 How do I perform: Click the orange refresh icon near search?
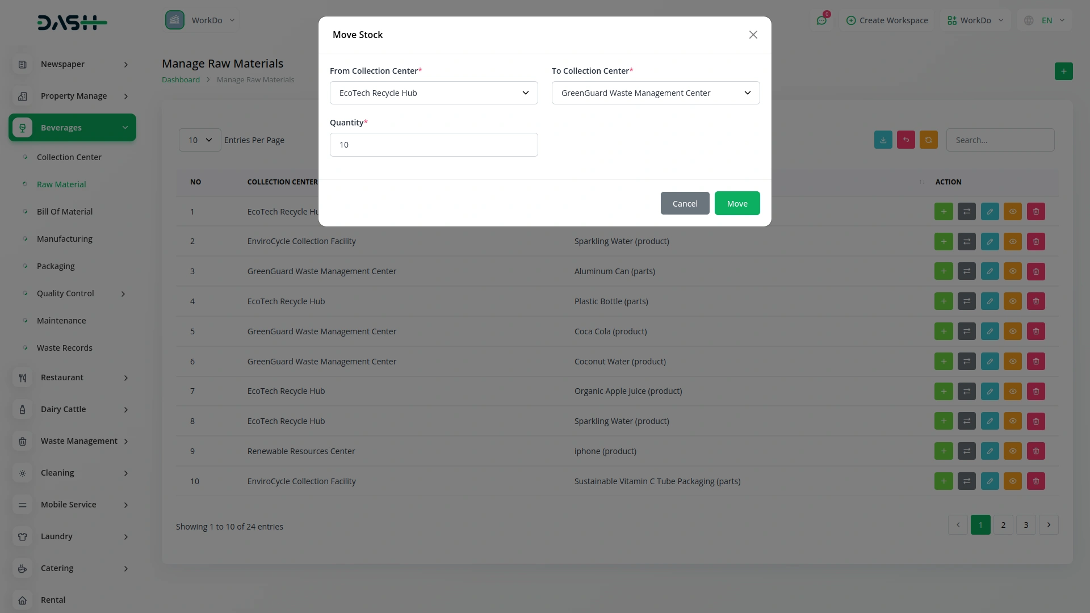click(928, 140)
